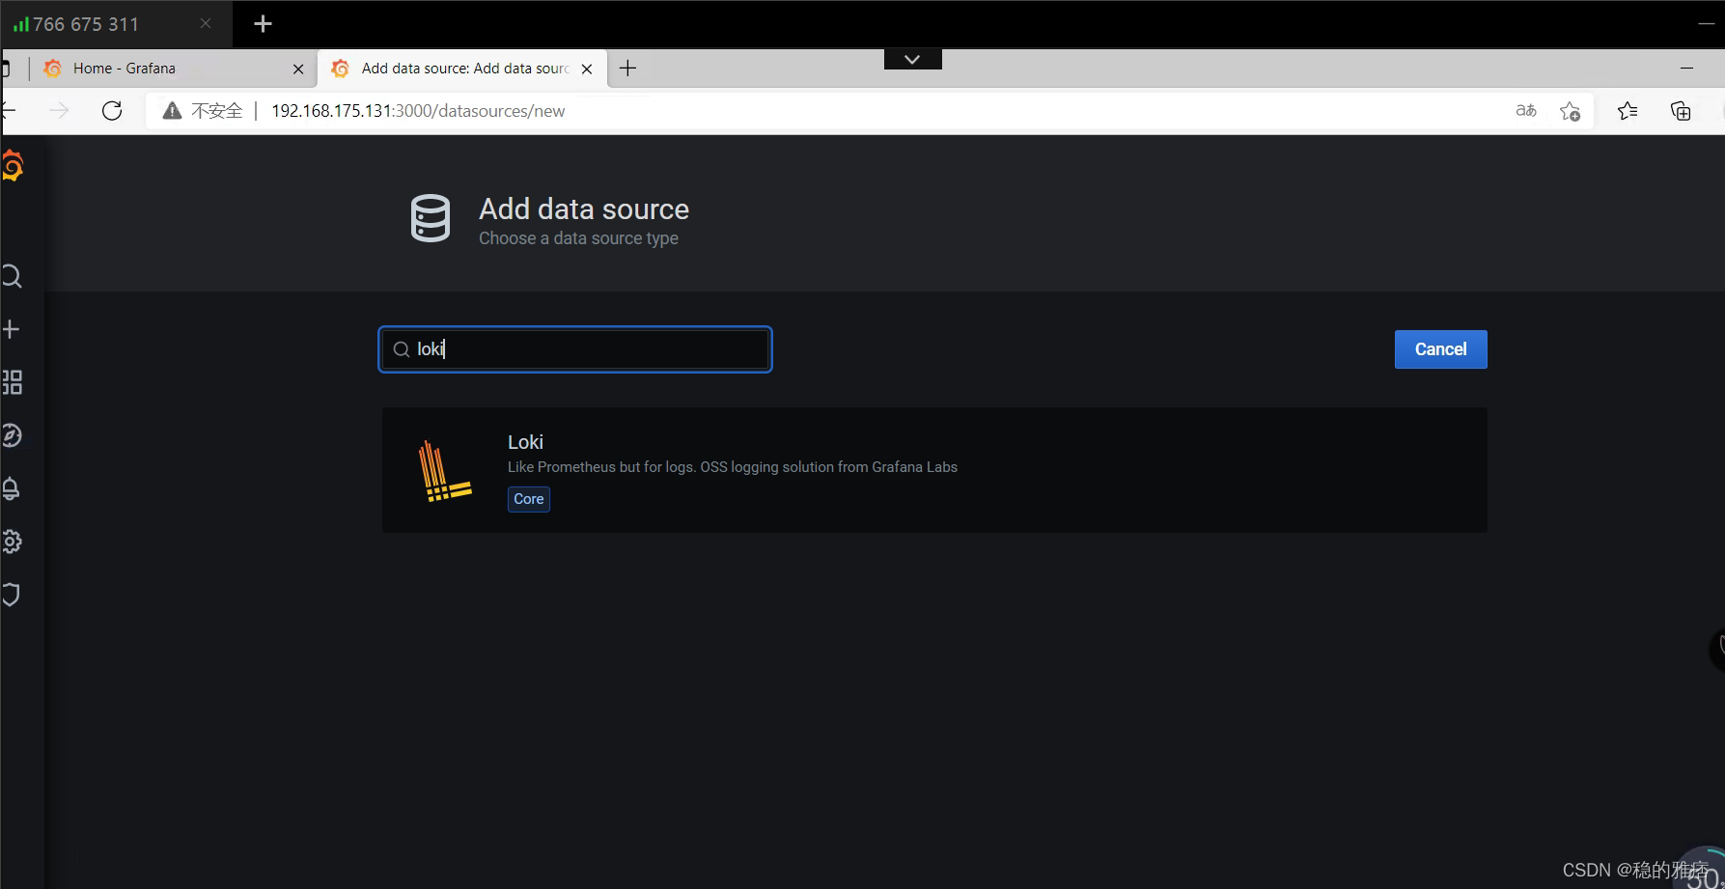The height and width of the screenshot is (889, 1725).
Task: Open the Search dashboards sidebar icon
Action: [12, 277]
